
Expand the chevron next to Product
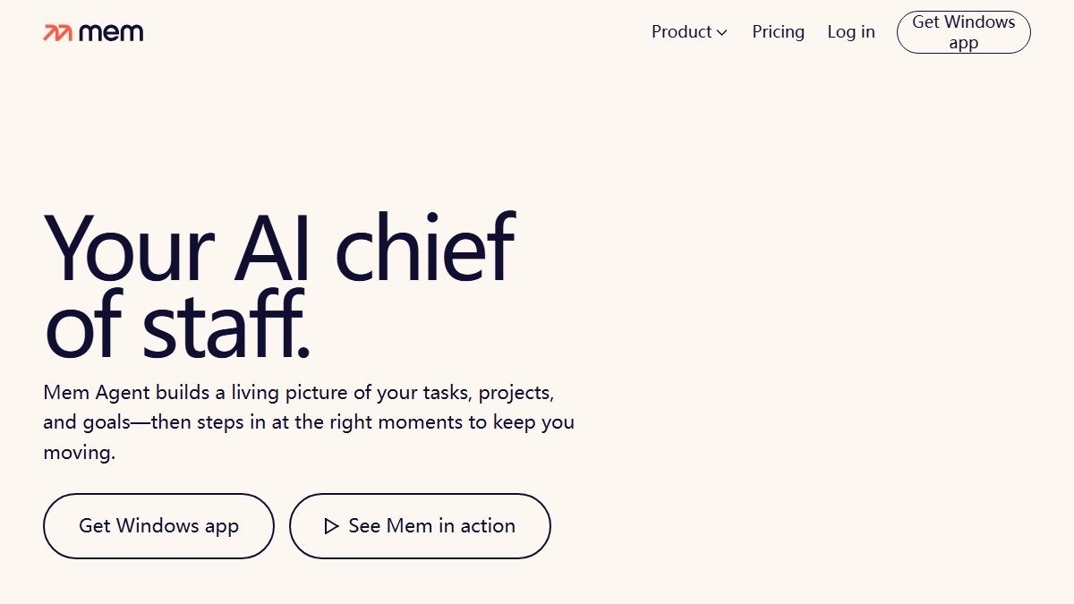(722, 32)
